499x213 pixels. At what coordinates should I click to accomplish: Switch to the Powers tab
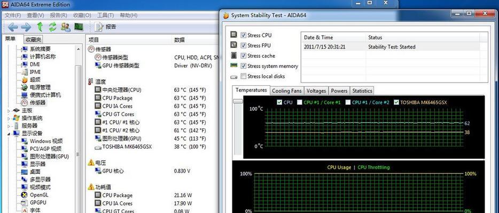tap(339, 91)
